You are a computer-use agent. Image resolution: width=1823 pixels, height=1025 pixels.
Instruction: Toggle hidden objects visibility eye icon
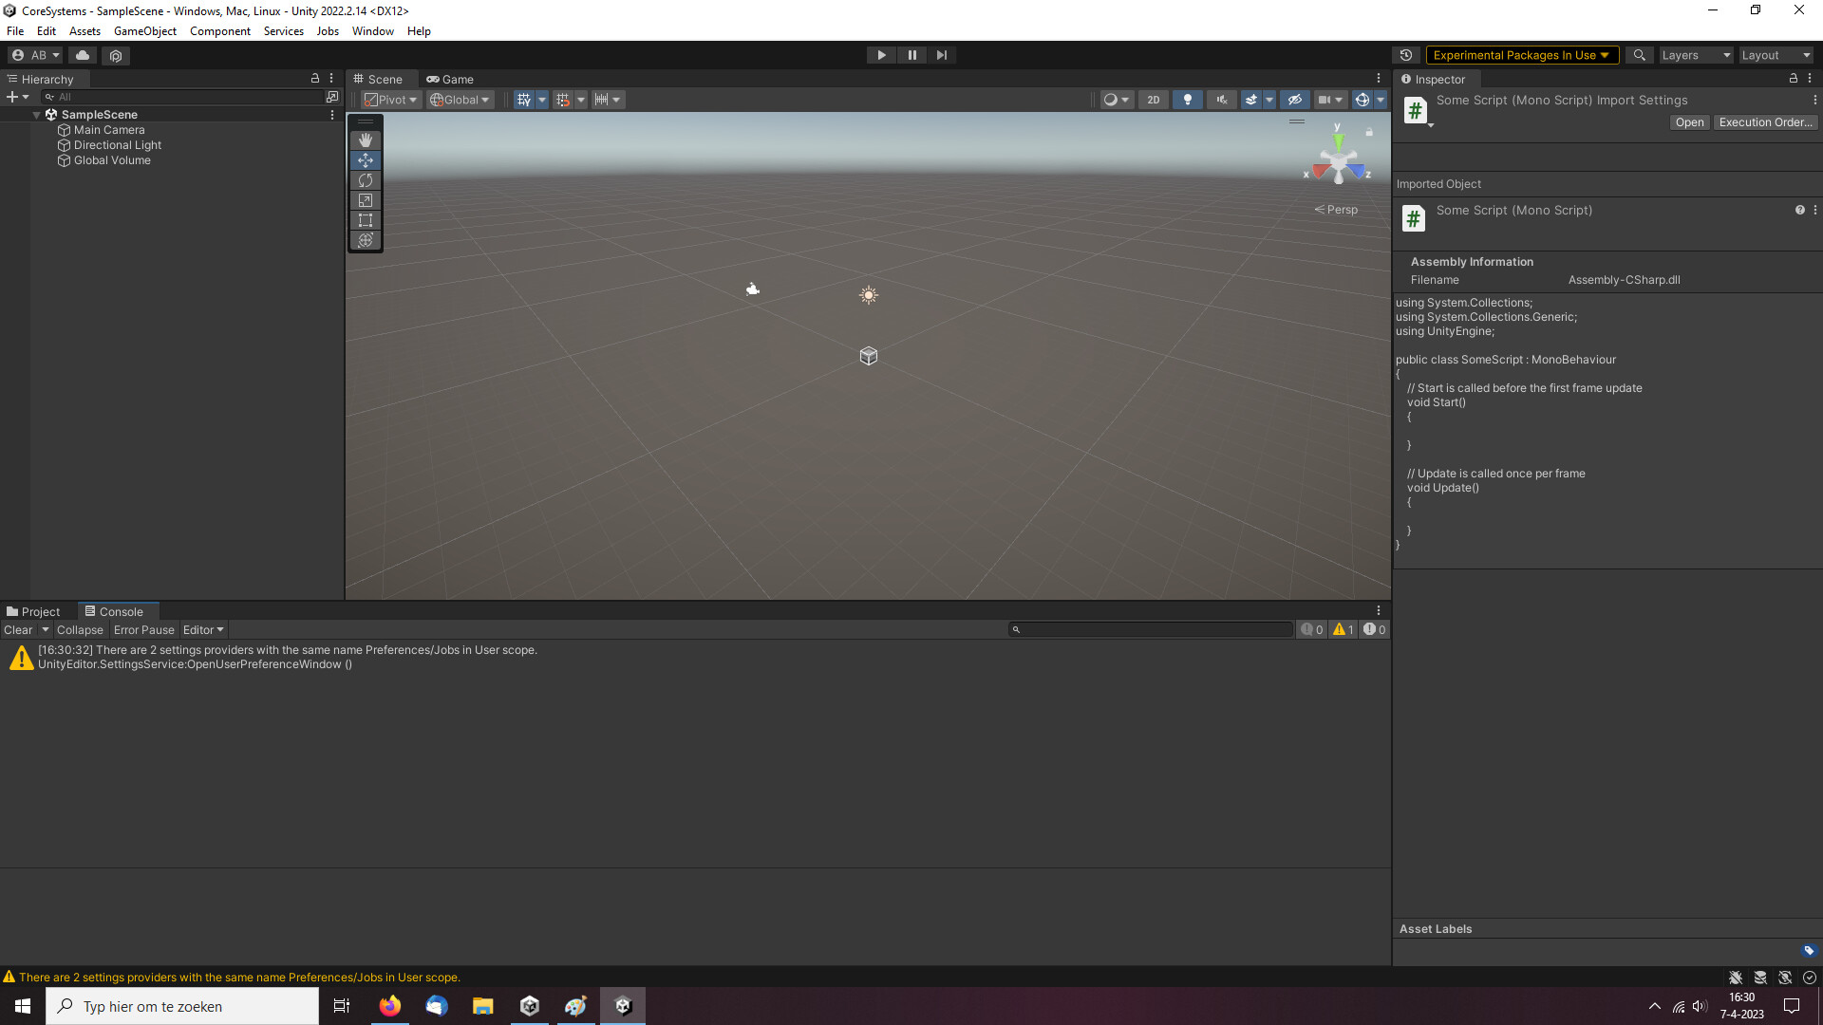(1295, 100)
